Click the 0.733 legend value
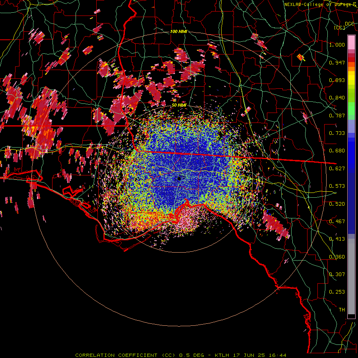This screenshot has width=358, height=358. coord(337,133)
